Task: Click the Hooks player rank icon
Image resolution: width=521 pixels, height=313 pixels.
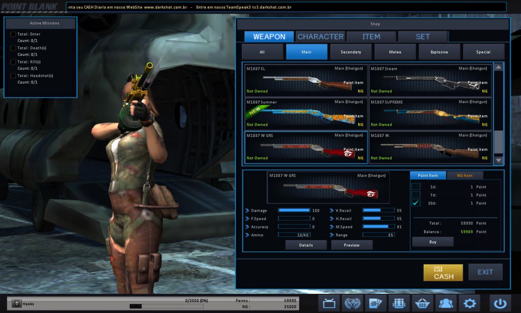Action: click(16, 303)
